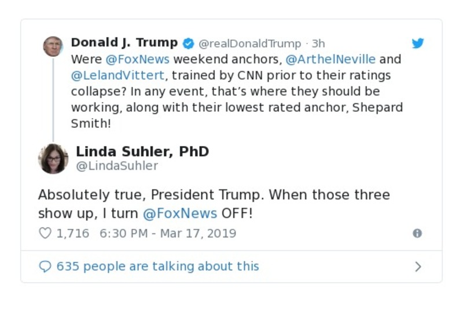Click the Twitter bird logo
The width and height of the screenshot is (463, 311).
tap(418, 43)
